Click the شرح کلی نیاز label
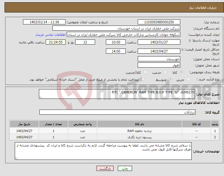The width and height of the screenshot is (224, 176). click(208, 94)
